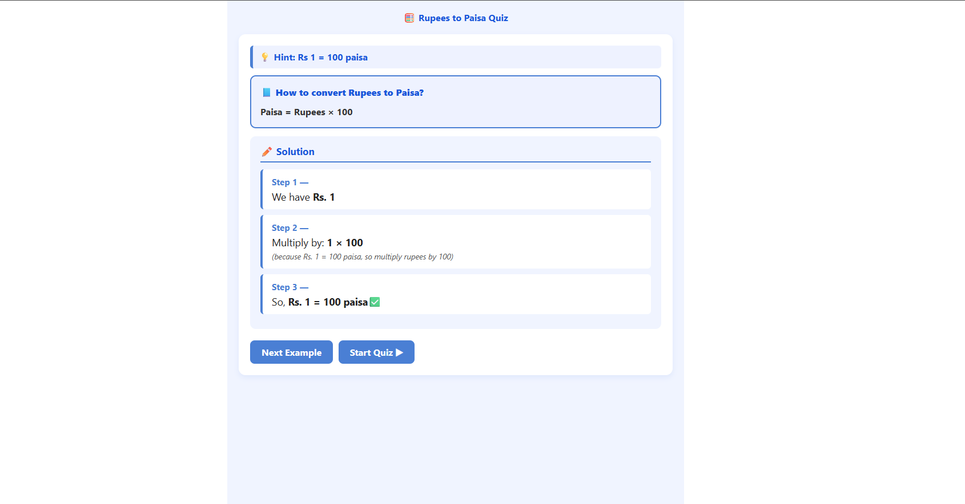The width and height of the screenshot is (965, 504).
Task: Click the Multiply by: 1 × 100 text
Action: click(317, 243)
